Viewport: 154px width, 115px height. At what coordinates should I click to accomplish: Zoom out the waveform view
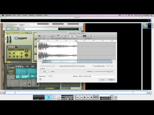click(38, 61)
